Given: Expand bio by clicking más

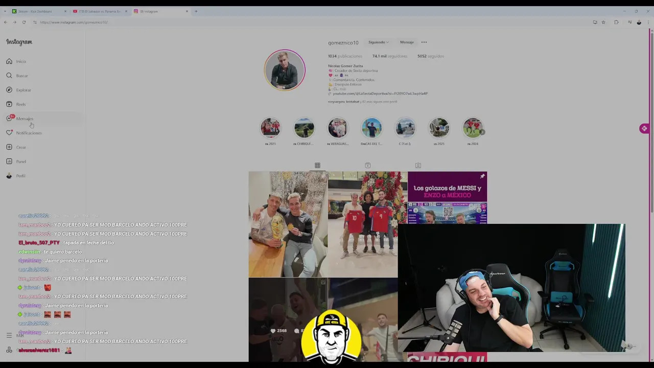Looking at the screenshot, I should pos(343,89).
